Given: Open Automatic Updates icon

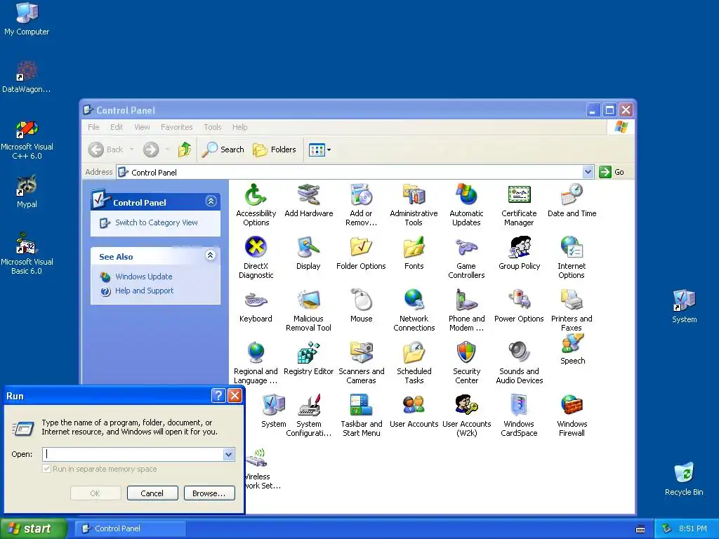Looking at the screenshot, I should (x=466, y=205).
